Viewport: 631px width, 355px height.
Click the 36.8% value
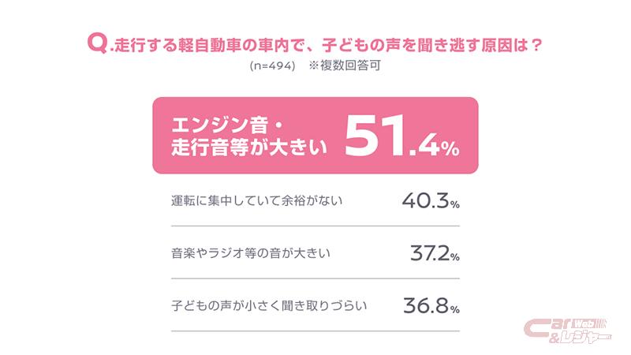point(431,305)
